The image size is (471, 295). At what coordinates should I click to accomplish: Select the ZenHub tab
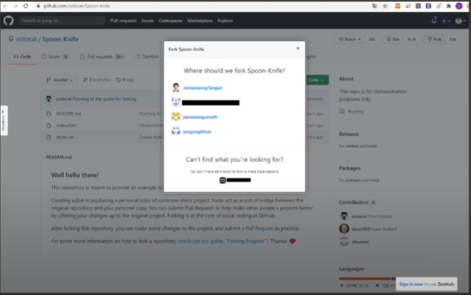pos(147,57)
